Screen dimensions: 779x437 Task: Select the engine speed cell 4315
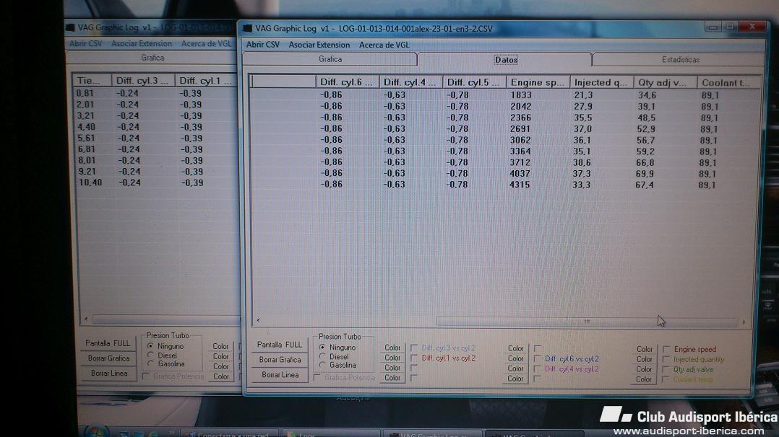(x=519, y=185)
